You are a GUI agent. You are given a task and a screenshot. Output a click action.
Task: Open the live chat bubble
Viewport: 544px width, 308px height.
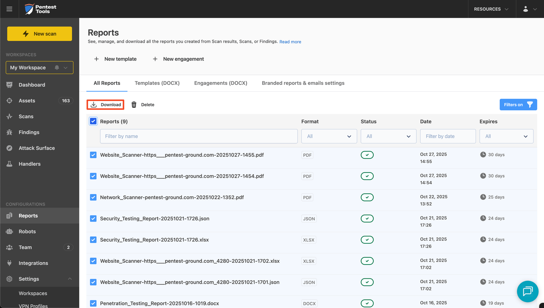pyautogui.click(x=527, y=291)
